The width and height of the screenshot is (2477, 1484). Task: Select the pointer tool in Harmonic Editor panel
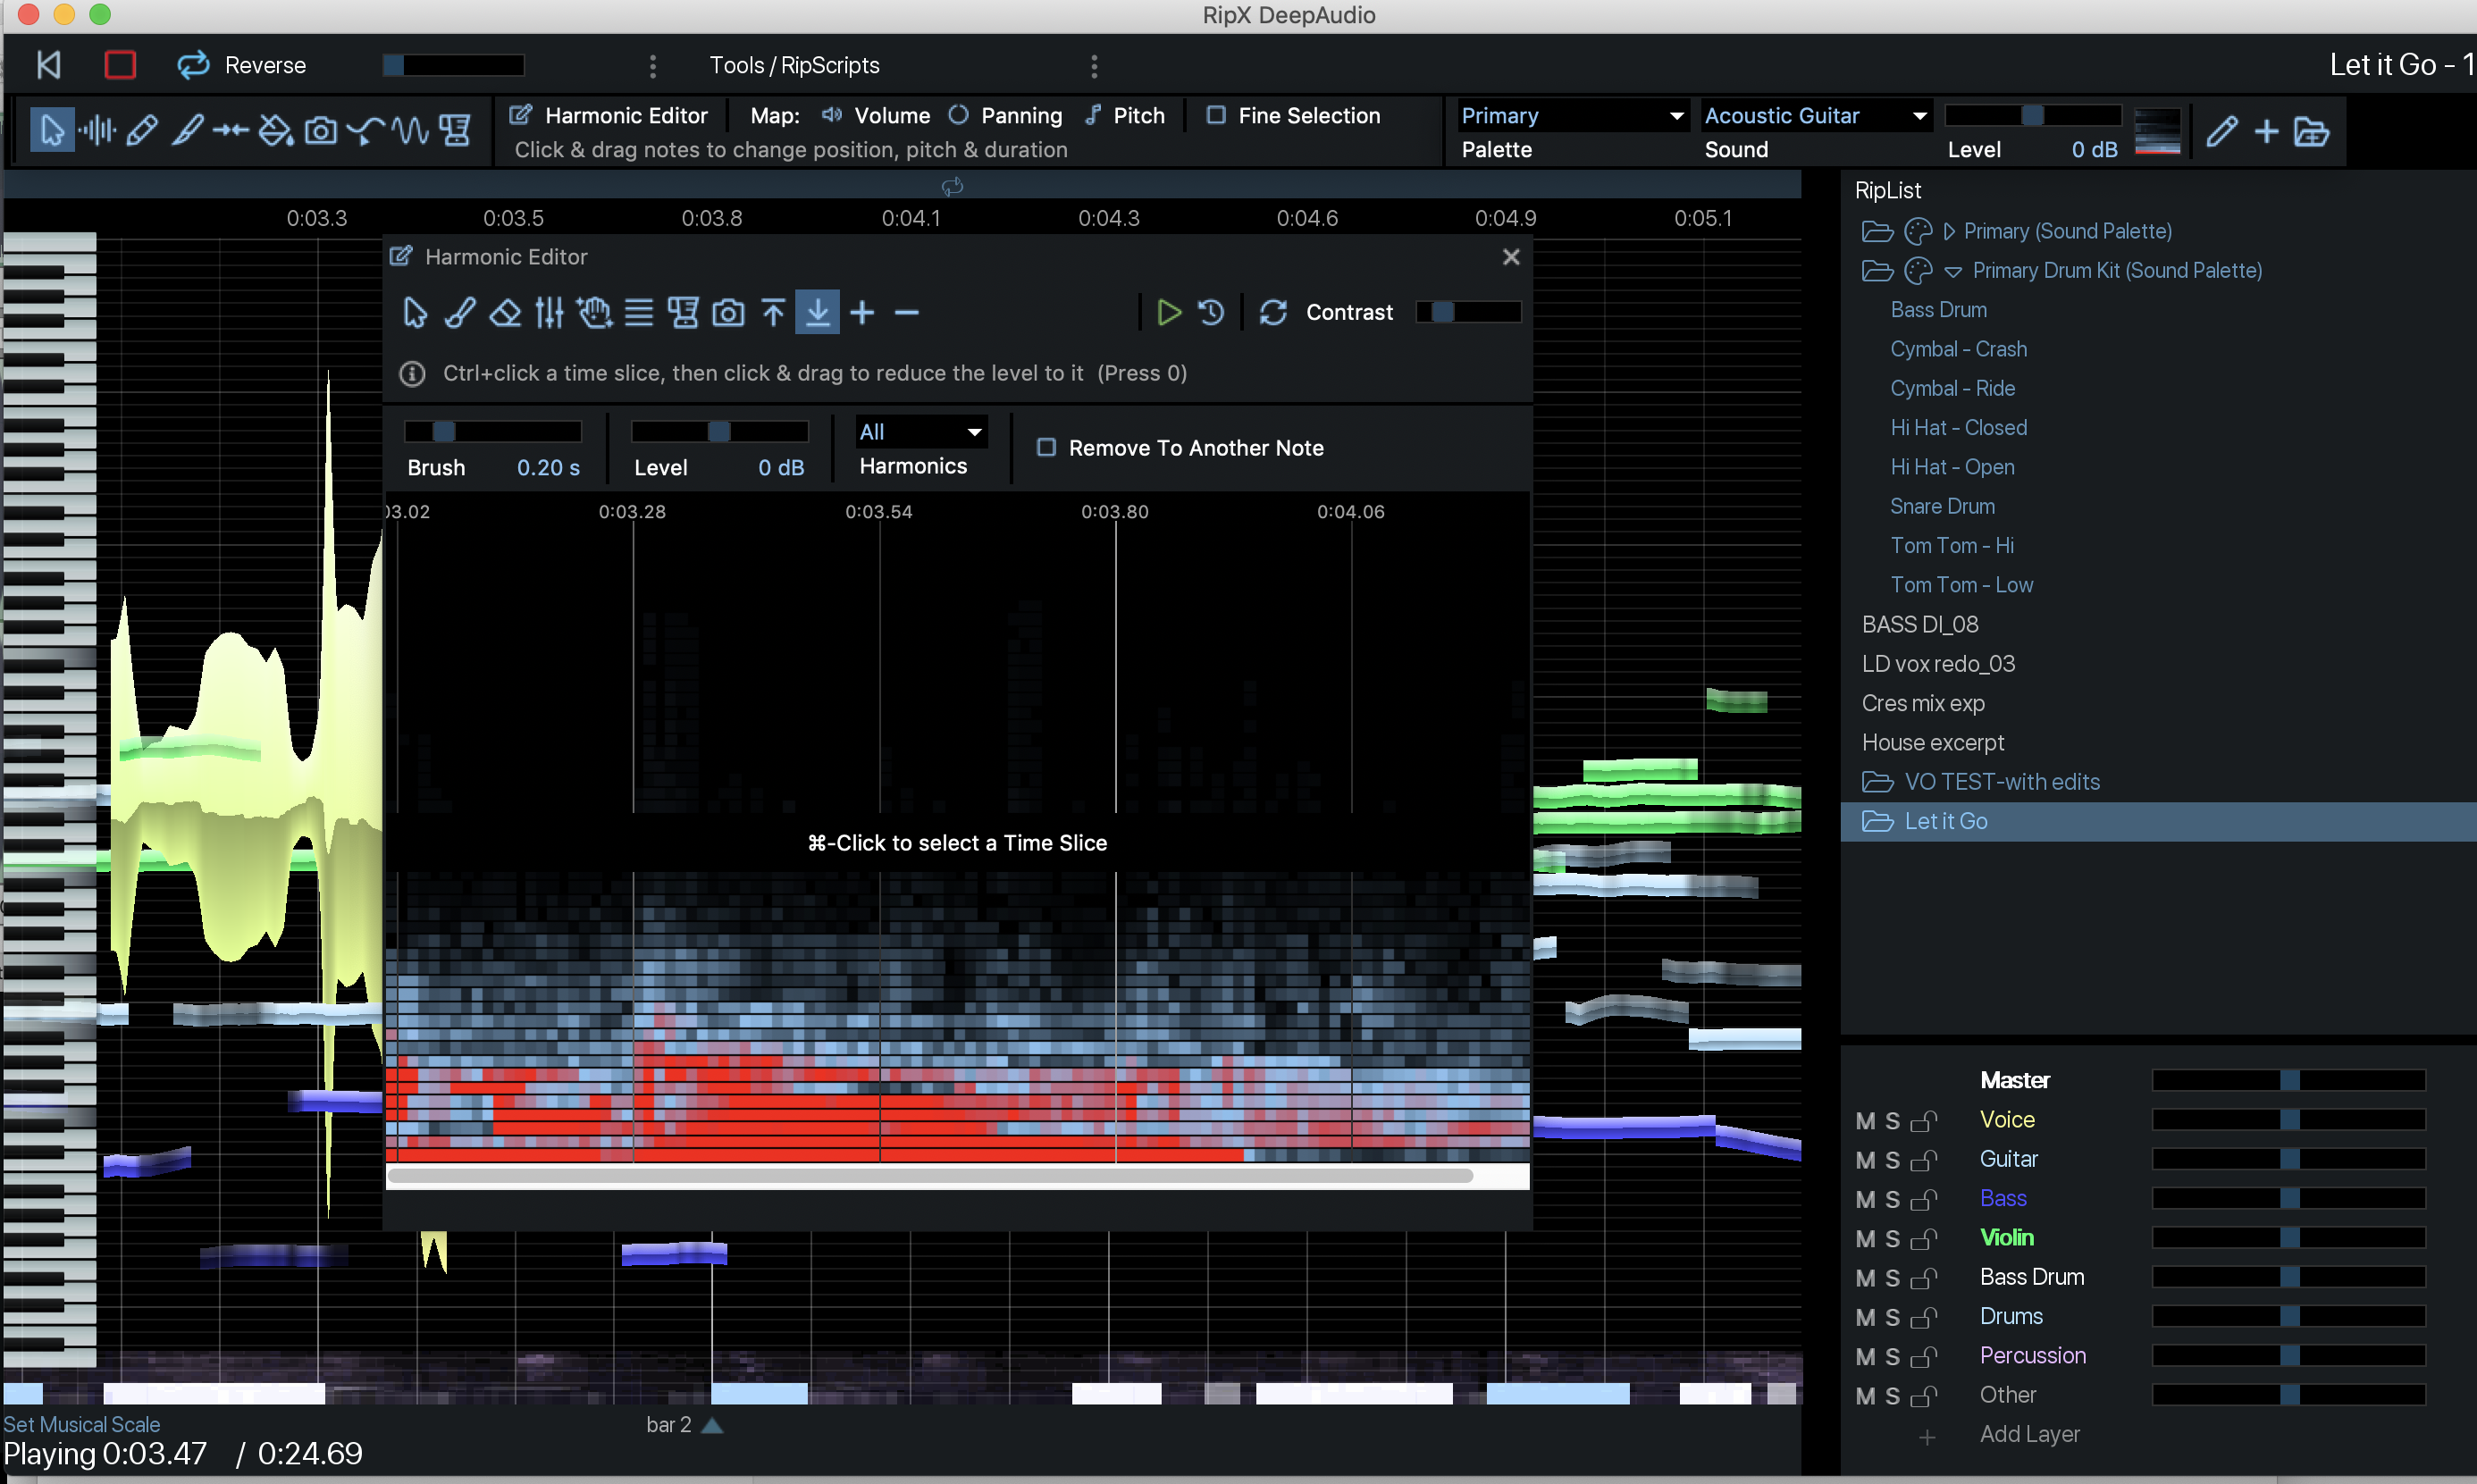coord(414,313)
